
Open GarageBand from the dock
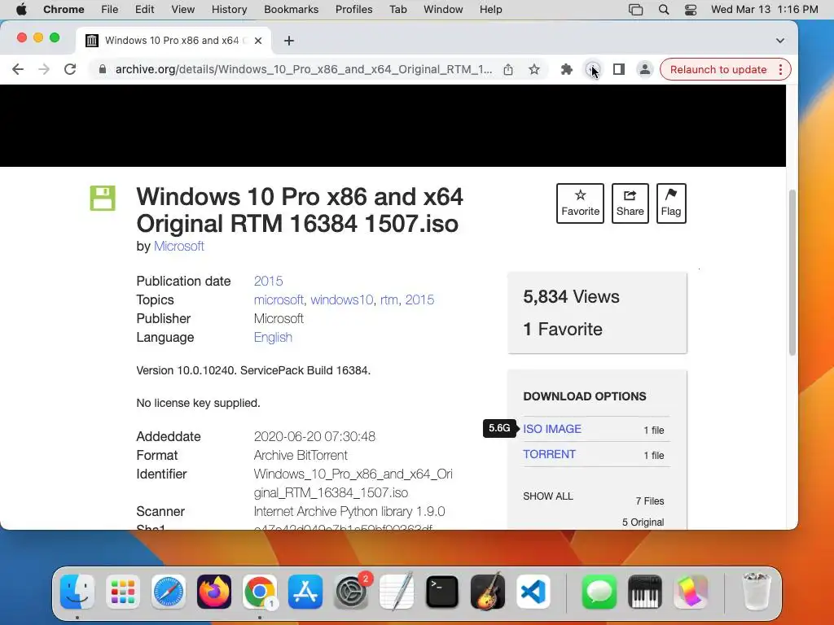[x=488, y=592]
